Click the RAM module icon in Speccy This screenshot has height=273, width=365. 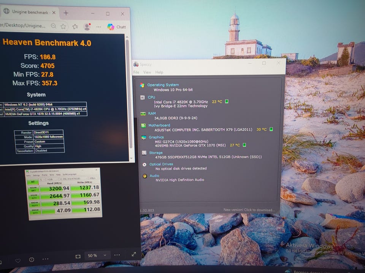point(143,113)
